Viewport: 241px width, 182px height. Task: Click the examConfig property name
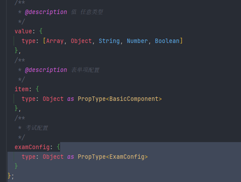pos(32,147)
